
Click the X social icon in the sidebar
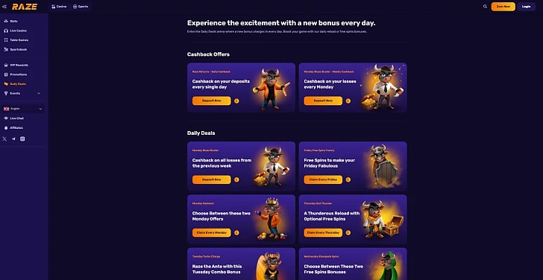pos(4,139)
